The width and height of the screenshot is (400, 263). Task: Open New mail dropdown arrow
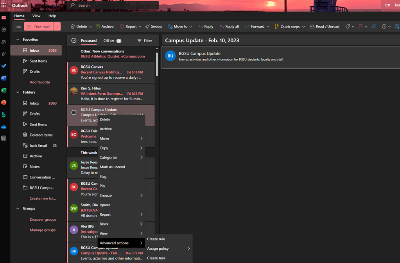57,27
